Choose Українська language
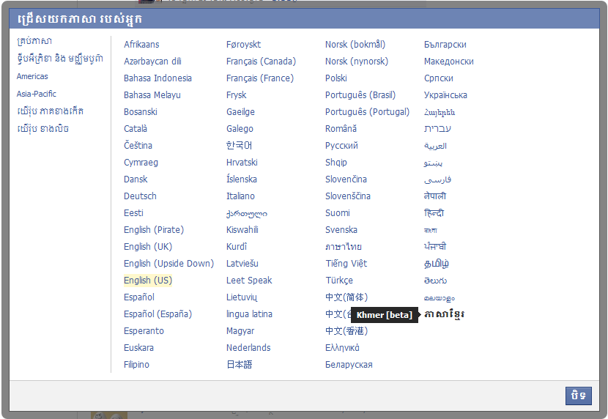Screen dimensions: 608x419 pos(445,95)
